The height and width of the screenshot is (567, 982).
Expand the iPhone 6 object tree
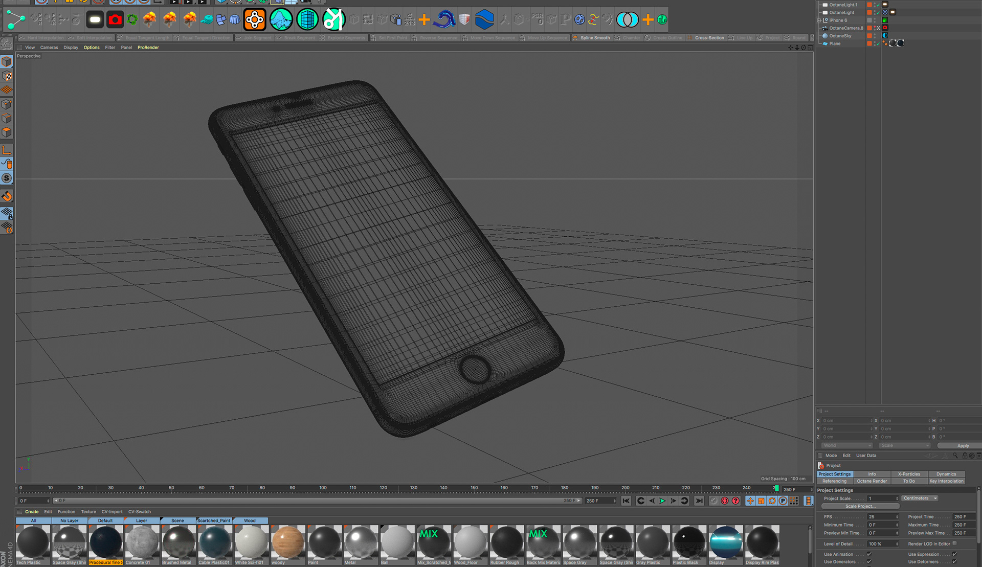[x=819, y=20]
